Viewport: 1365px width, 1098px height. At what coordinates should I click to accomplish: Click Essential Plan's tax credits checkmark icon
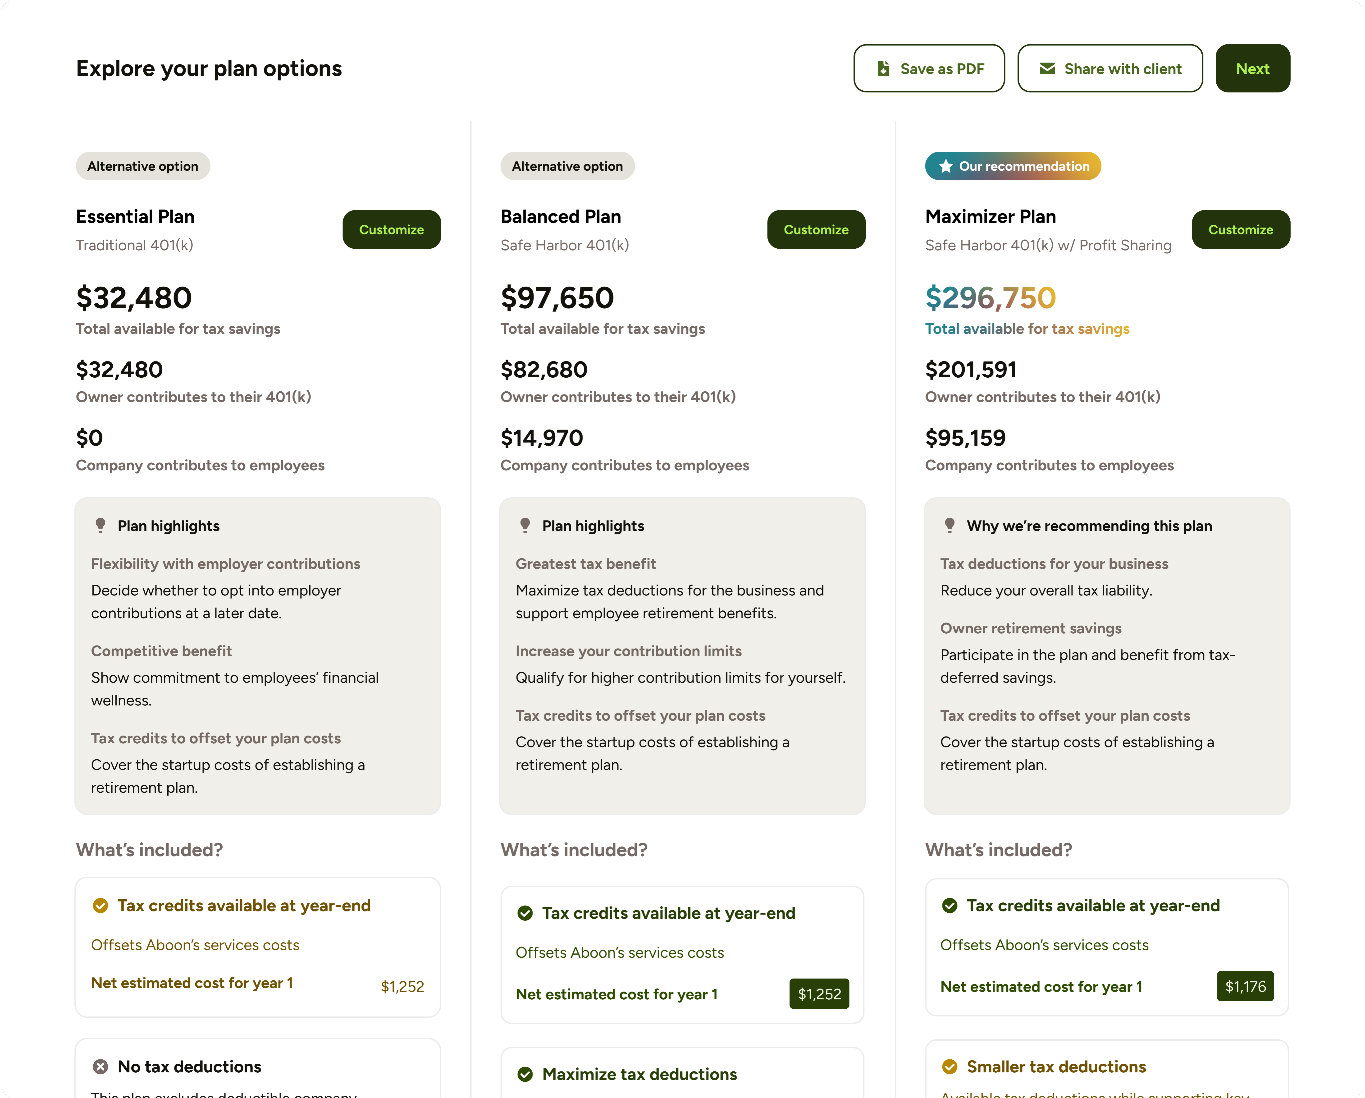pos(100,906)
